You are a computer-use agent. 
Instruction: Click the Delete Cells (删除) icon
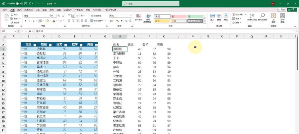pyautogui.click(x=219, y=16)
